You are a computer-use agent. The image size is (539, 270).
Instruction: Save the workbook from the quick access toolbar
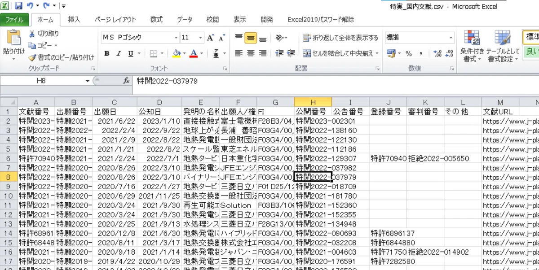point(18,6)
